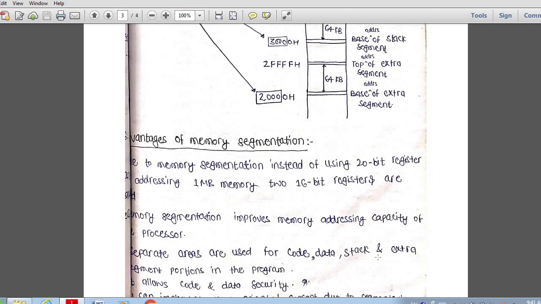Print the document using printer icon

pos(61,16)
